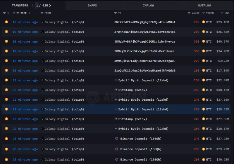Click Bitcoin icon in first transfer row
Viewport: 234px width, 164px height.
[x=6, y=22]
